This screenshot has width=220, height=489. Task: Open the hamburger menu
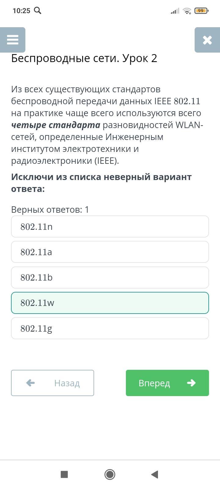(x=13, y=40)
